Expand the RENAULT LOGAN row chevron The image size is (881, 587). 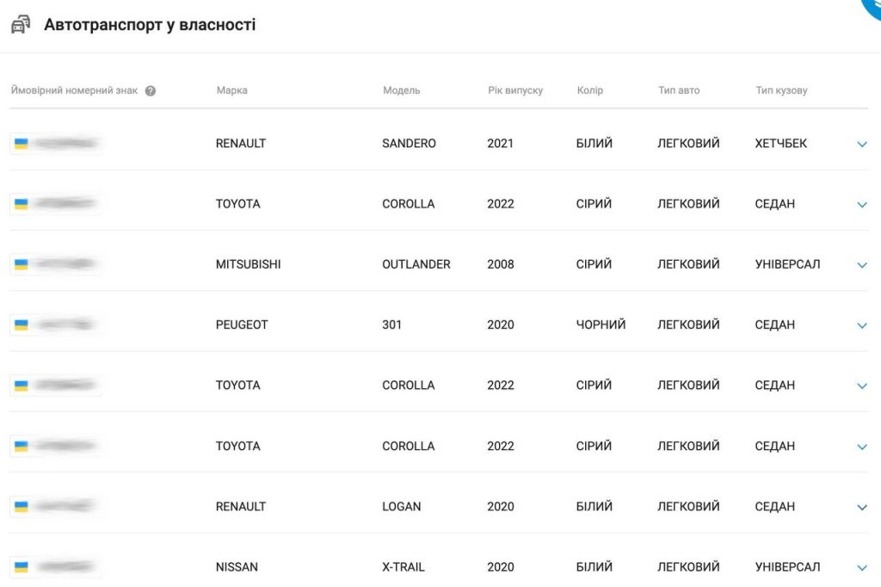862,507
